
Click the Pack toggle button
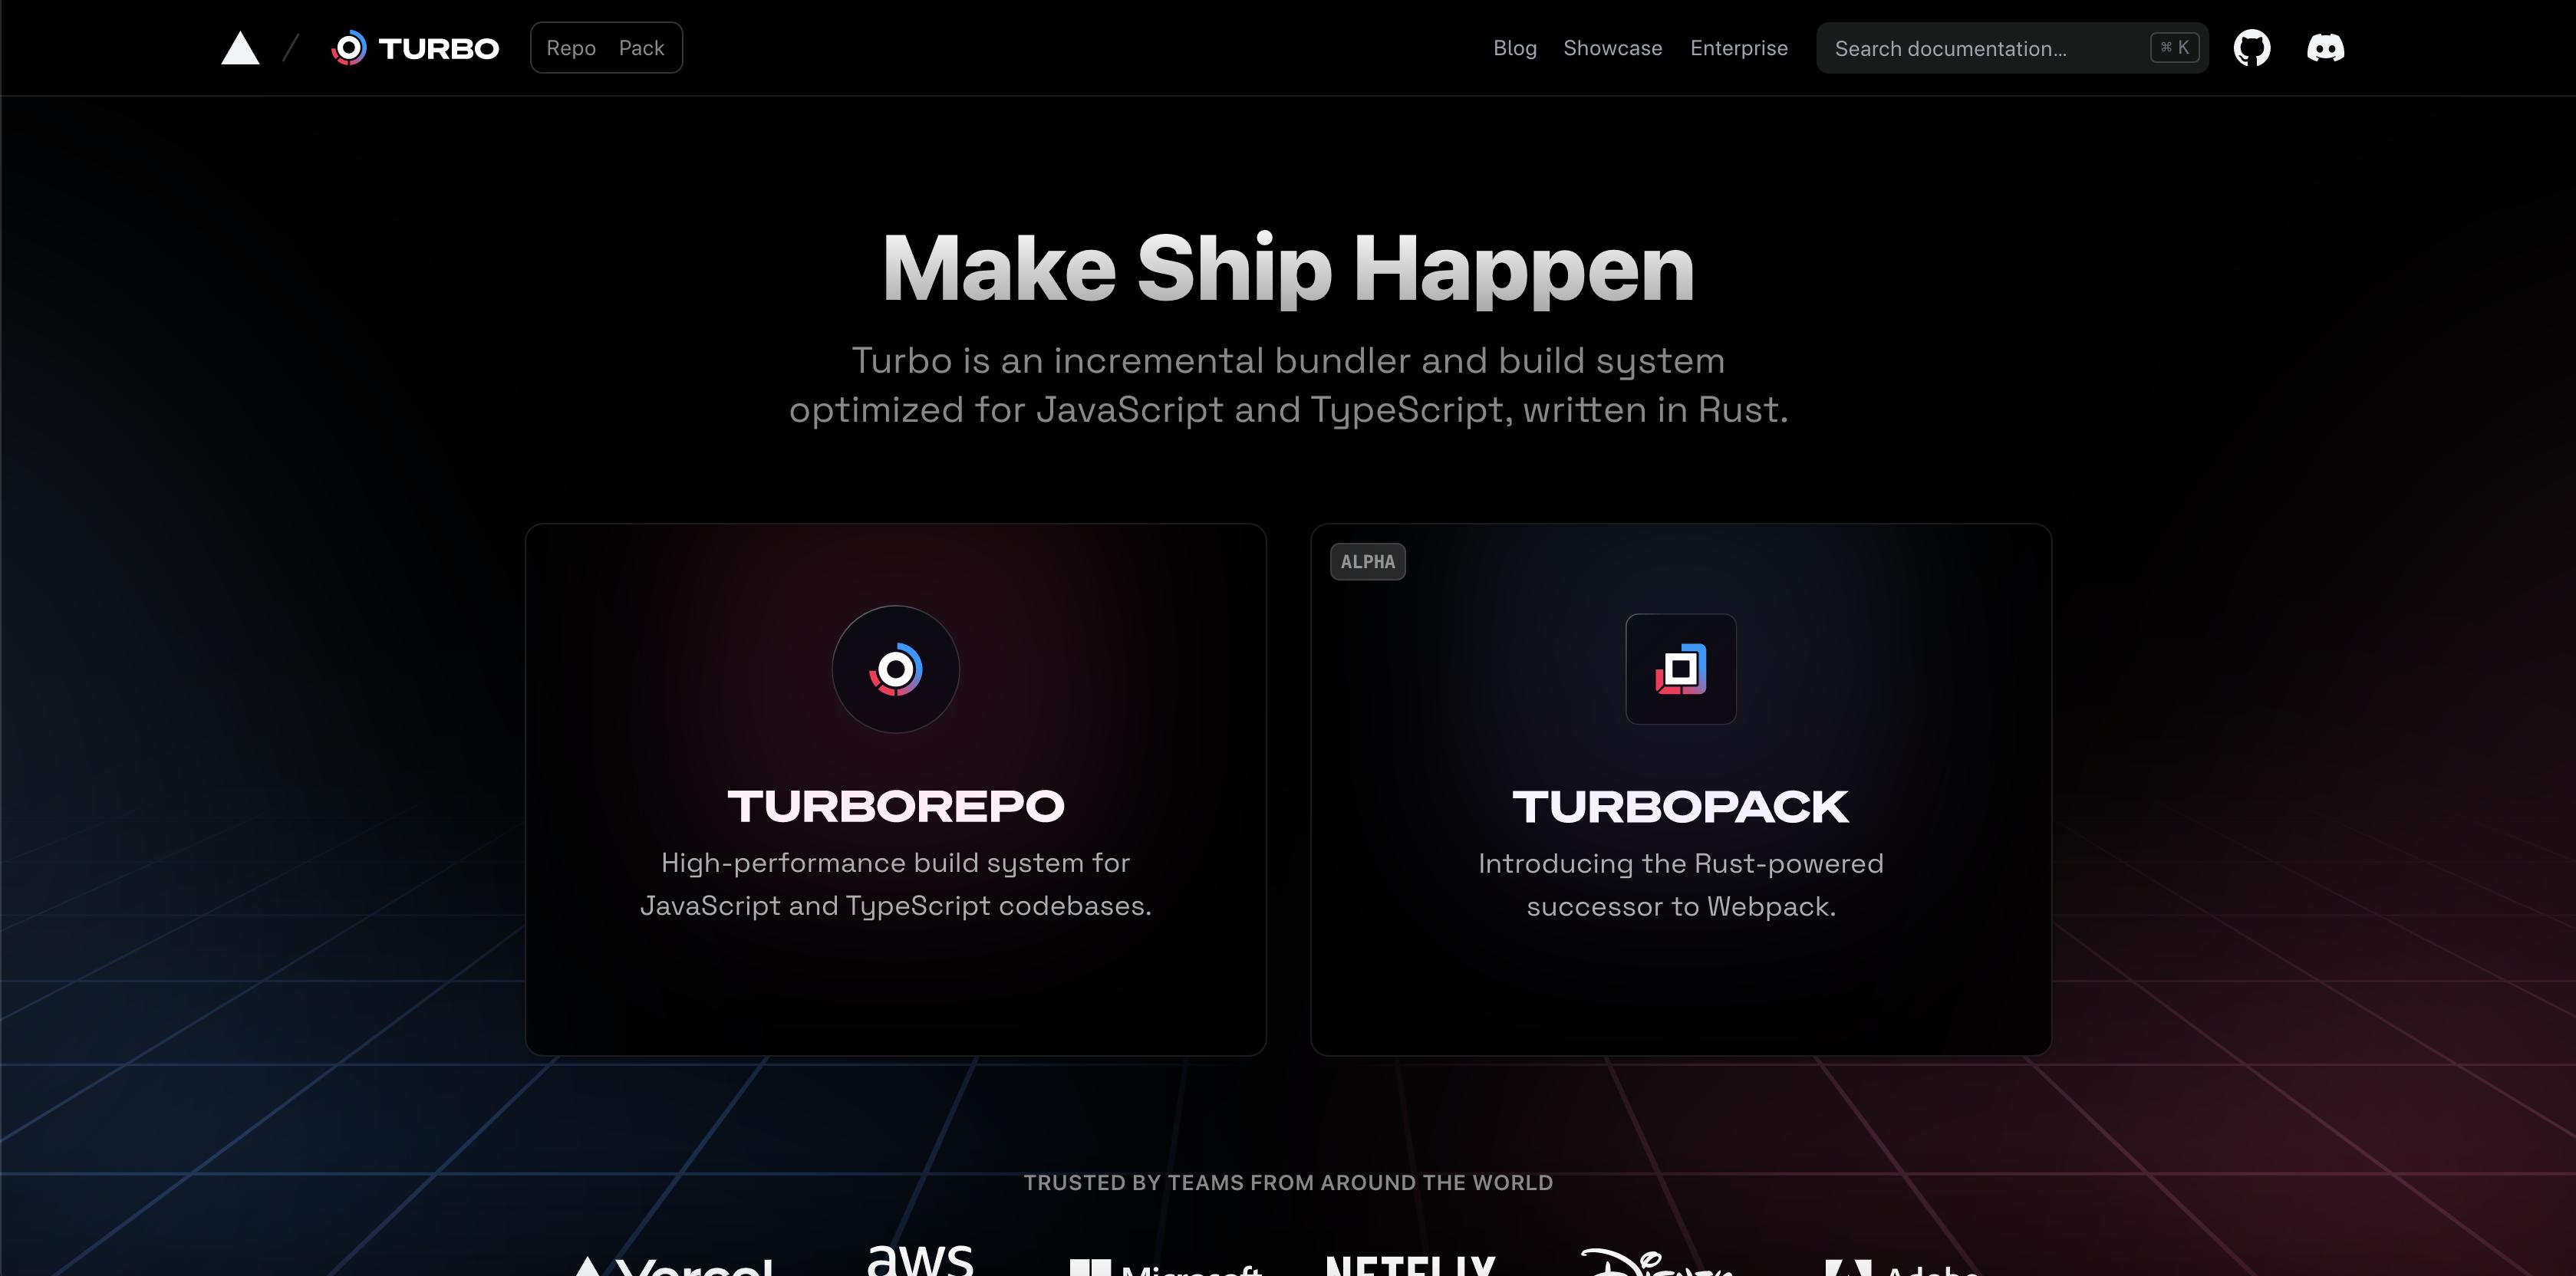(x=641, y=46)
